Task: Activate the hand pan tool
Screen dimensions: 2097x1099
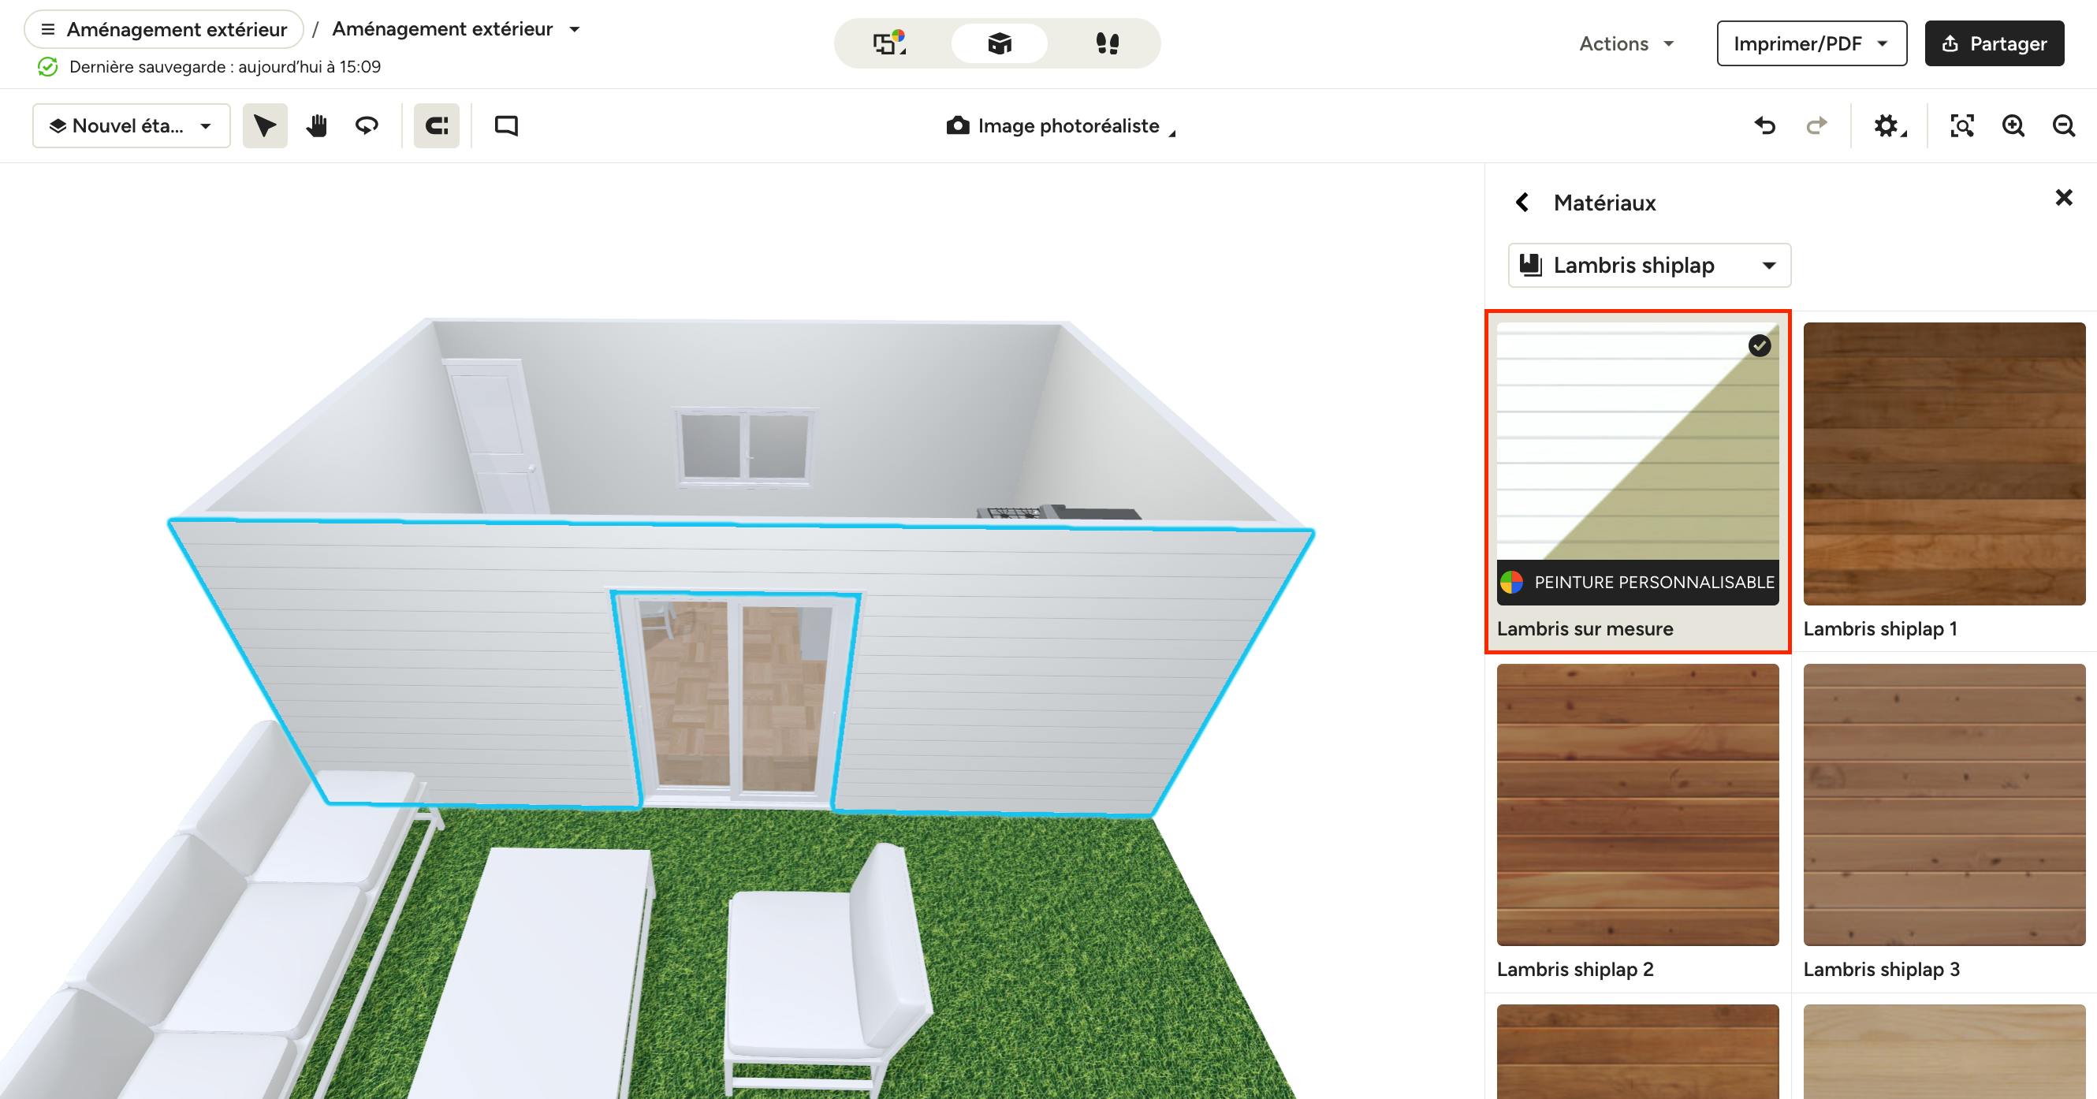Action: pos(317,125)
